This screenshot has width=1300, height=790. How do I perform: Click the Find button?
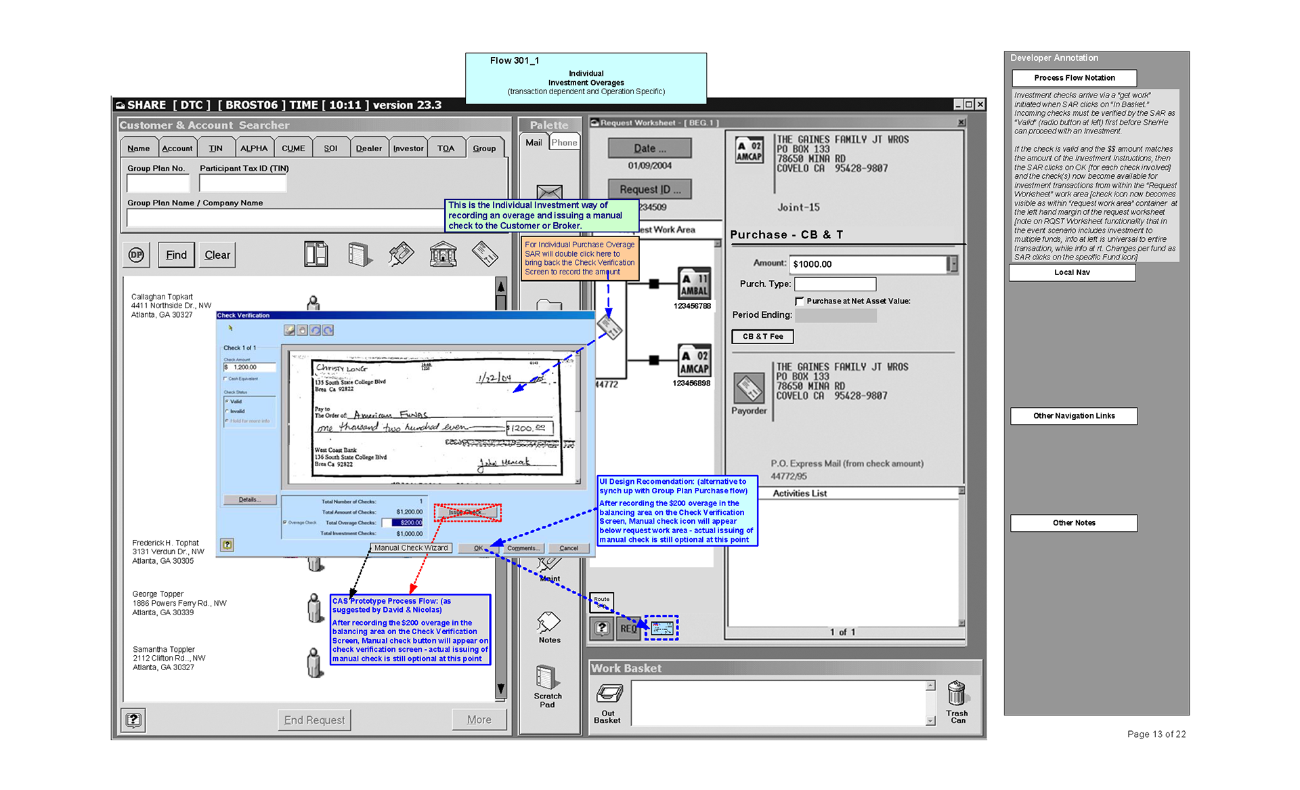click(x=176, y=255)
